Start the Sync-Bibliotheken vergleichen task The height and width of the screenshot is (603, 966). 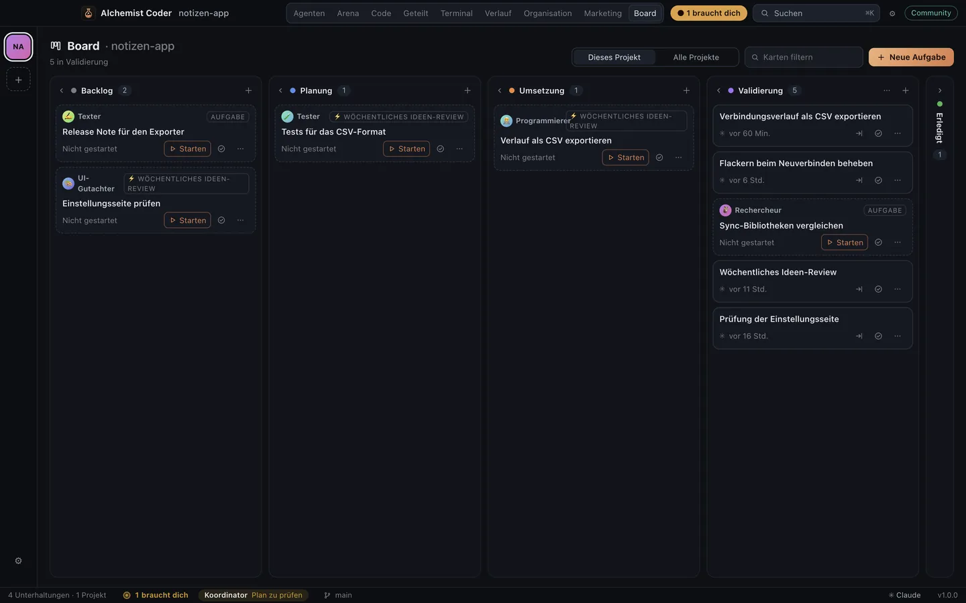[x=845, y=243]
